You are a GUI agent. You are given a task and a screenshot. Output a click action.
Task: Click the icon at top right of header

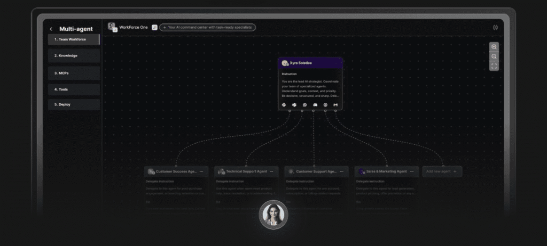495,28
